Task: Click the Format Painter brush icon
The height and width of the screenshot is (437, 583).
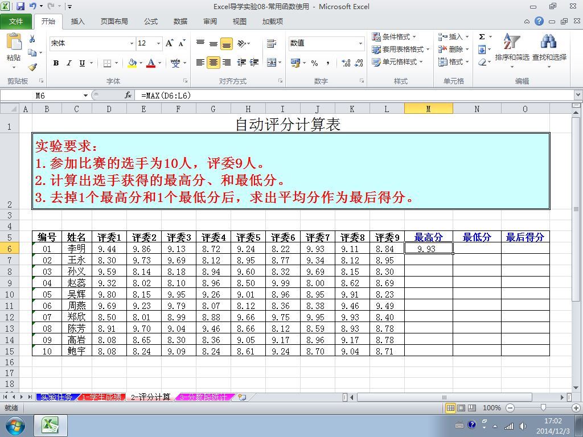Action: [x=32, y=67]
